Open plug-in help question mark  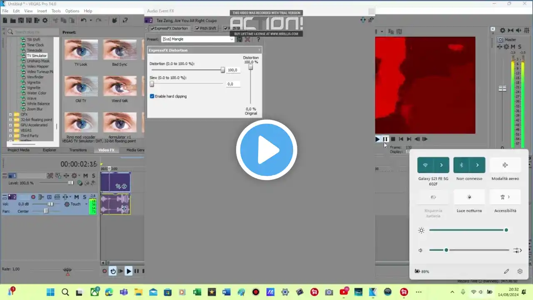[258, 39]
